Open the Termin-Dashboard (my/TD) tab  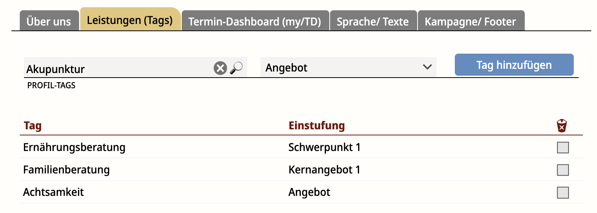(255, 21)
